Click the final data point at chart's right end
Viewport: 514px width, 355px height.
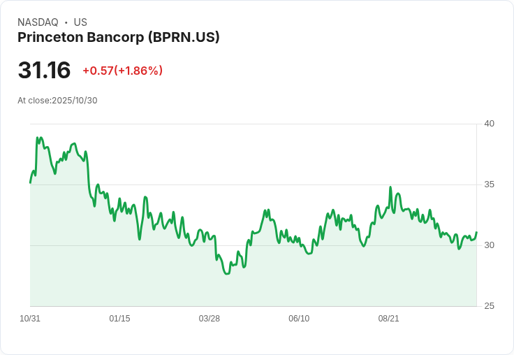476,232
